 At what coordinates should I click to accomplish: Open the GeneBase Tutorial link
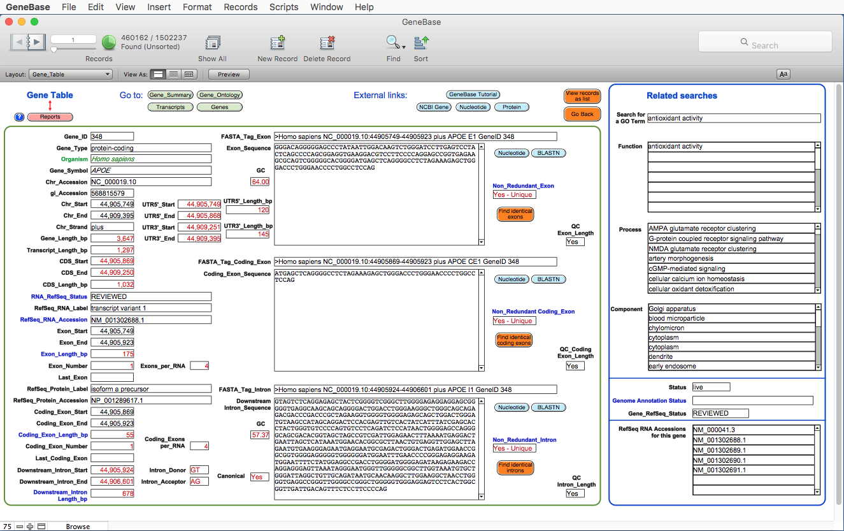473,94
